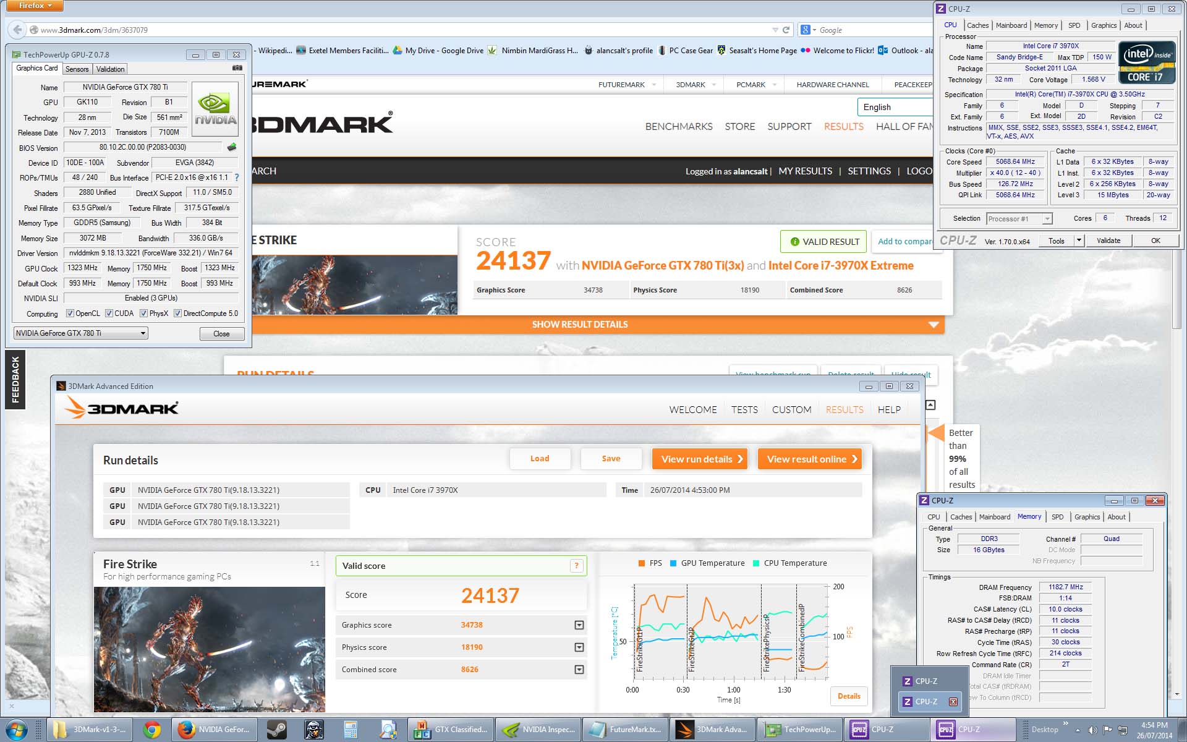Click the soldier avatar taskbar icon
The height and width of the screenshot is (742, 1187).
click(314, 730)
